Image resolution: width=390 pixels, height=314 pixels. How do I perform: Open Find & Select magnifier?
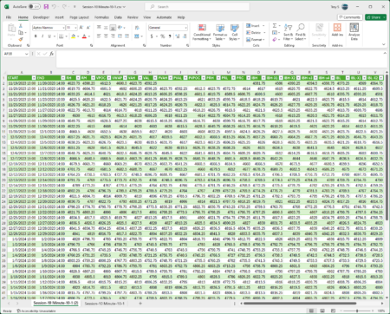pos(300,32)
